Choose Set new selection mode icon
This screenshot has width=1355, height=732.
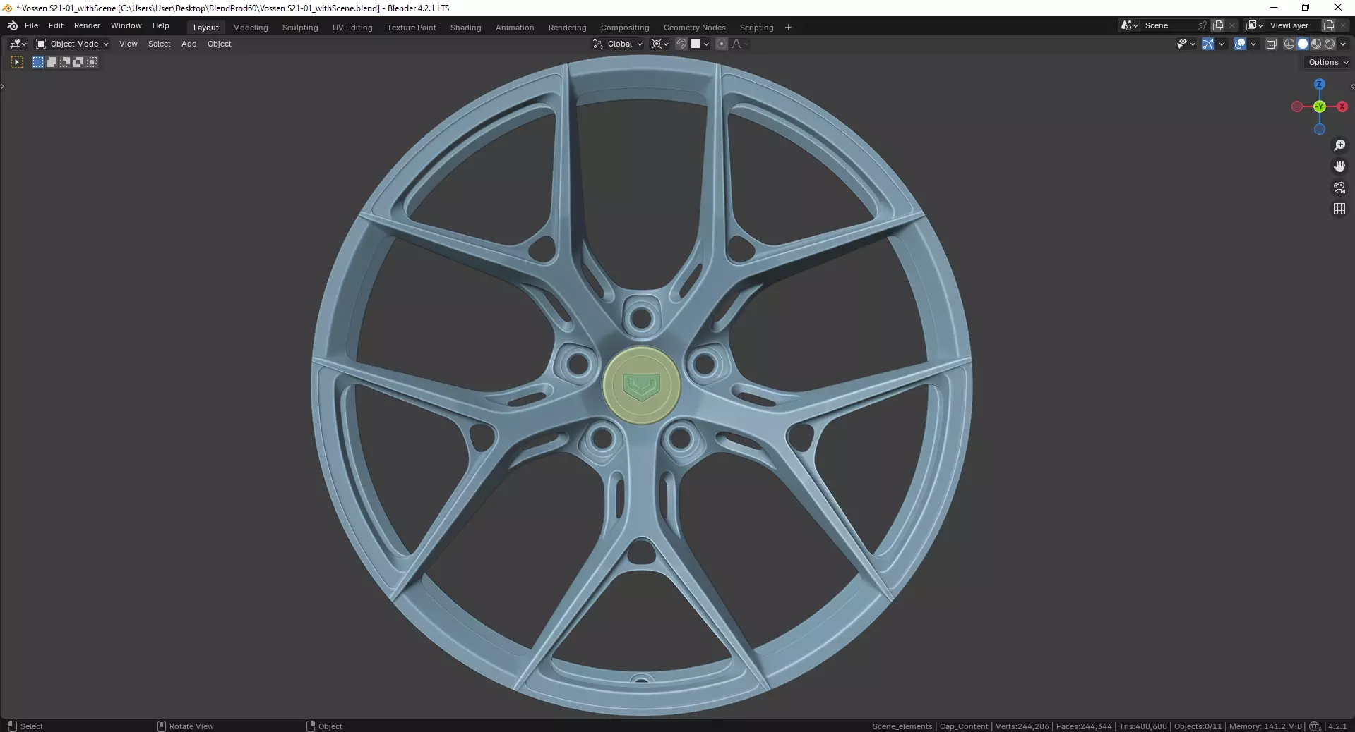[x=38, y=62]
